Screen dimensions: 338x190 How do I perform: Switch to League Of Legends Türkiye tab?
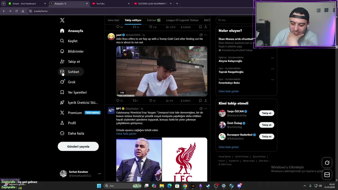point(182,20)
